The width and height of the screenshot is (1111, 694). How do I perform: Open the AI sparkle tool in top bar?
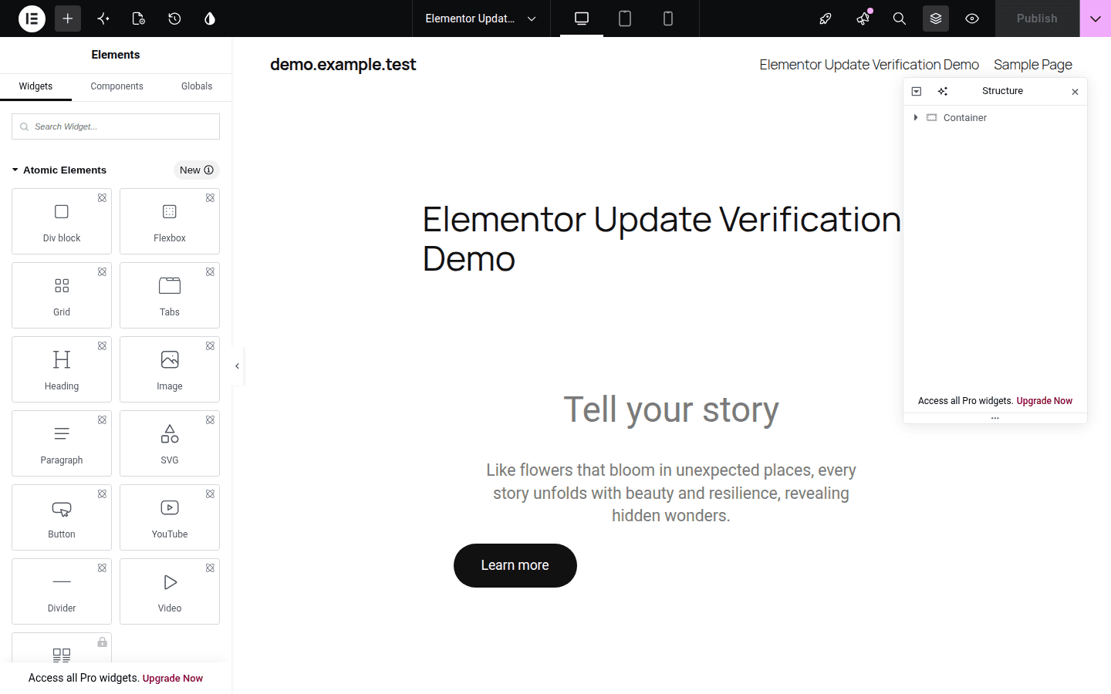(103, 19)
